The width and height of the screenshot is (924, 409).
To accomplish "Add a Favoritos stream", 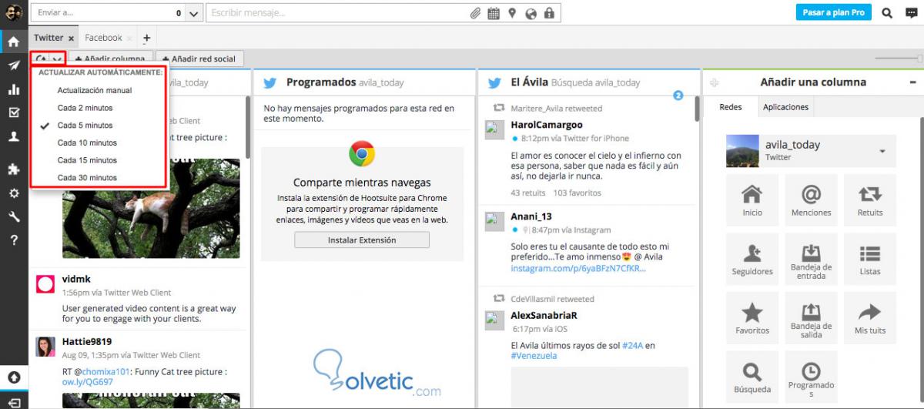I will (x=752, y=318).
